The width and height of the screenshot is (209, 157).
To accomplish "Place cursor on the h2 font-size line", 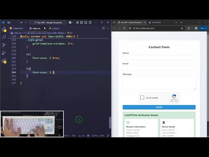I will pos(44,72).
